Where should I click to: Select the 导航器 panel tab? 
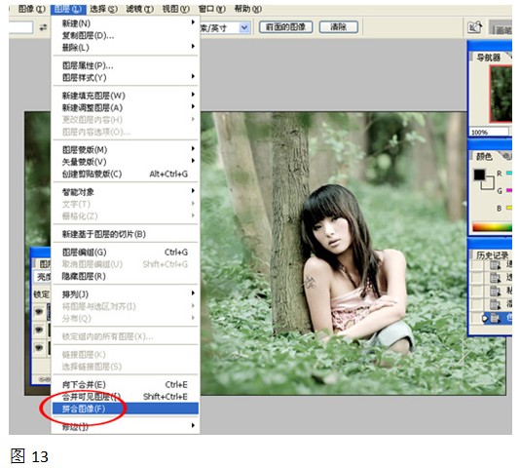488,58
